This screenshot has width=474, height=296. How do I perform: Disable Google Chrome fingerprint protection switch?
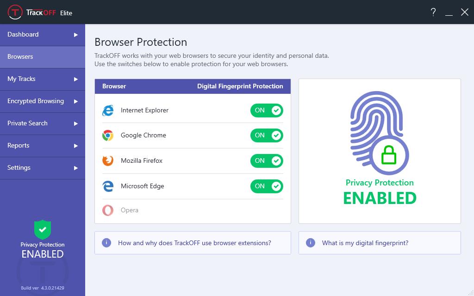coord(267,136)
